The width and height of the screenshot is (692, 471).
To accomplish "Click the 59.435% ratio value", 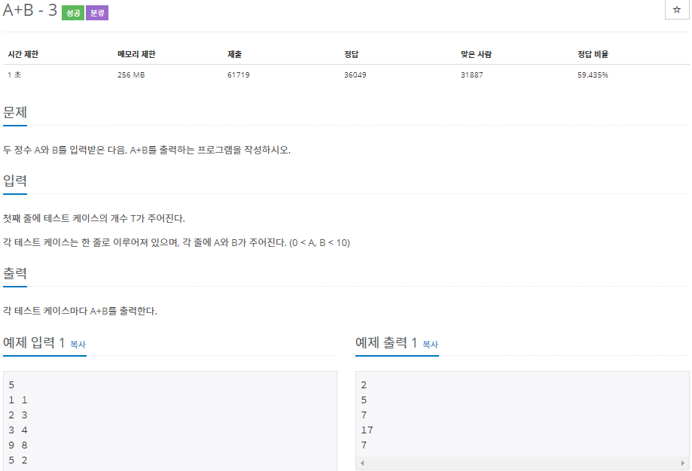I will [x=593, y=75].
